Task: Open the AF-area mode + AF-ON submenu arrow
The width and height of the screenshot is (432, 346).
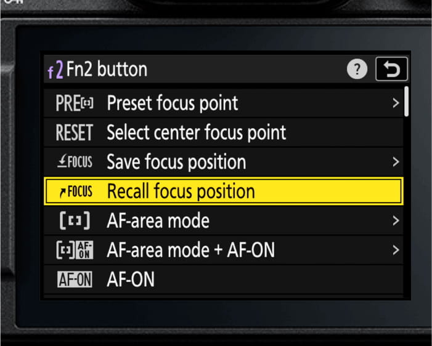Action: click(x=396, y=250)
